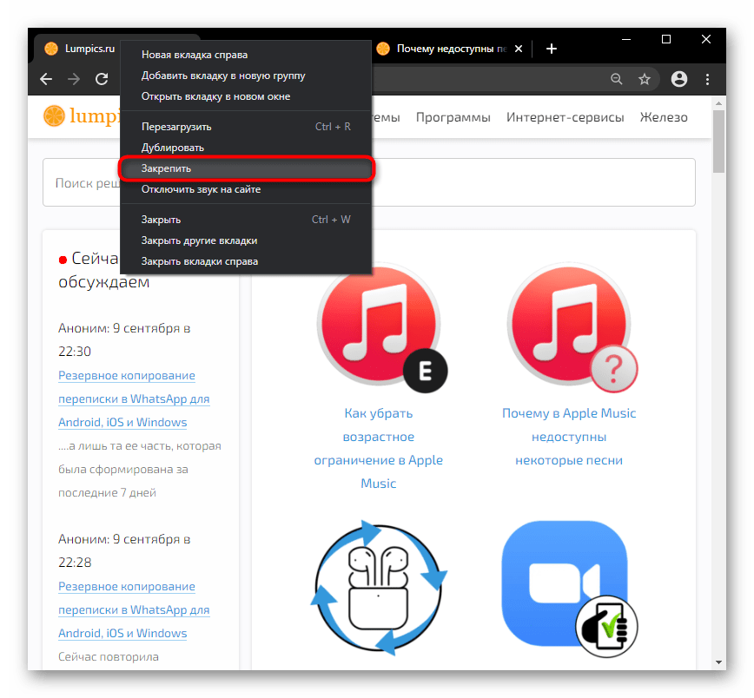Open the "Программы" navigation link
754x698 pixels.
(x=453, y=117)
